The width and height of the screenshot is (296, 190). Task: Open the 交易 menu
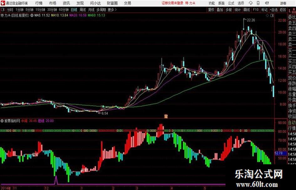127,3
